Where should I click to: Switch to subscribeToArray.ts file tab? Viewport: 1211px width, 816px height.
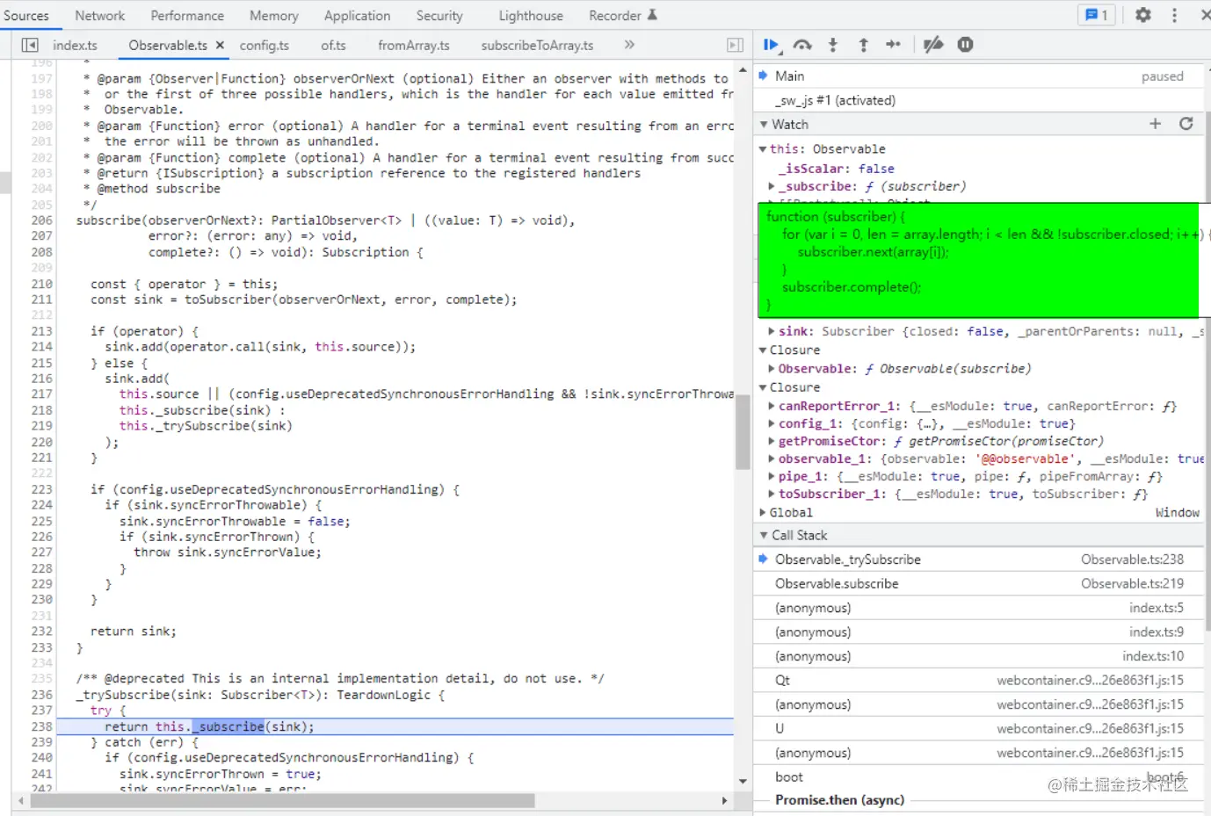point(537,45)
